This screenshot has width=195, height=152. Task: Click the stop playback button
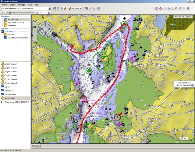point(7,13)
